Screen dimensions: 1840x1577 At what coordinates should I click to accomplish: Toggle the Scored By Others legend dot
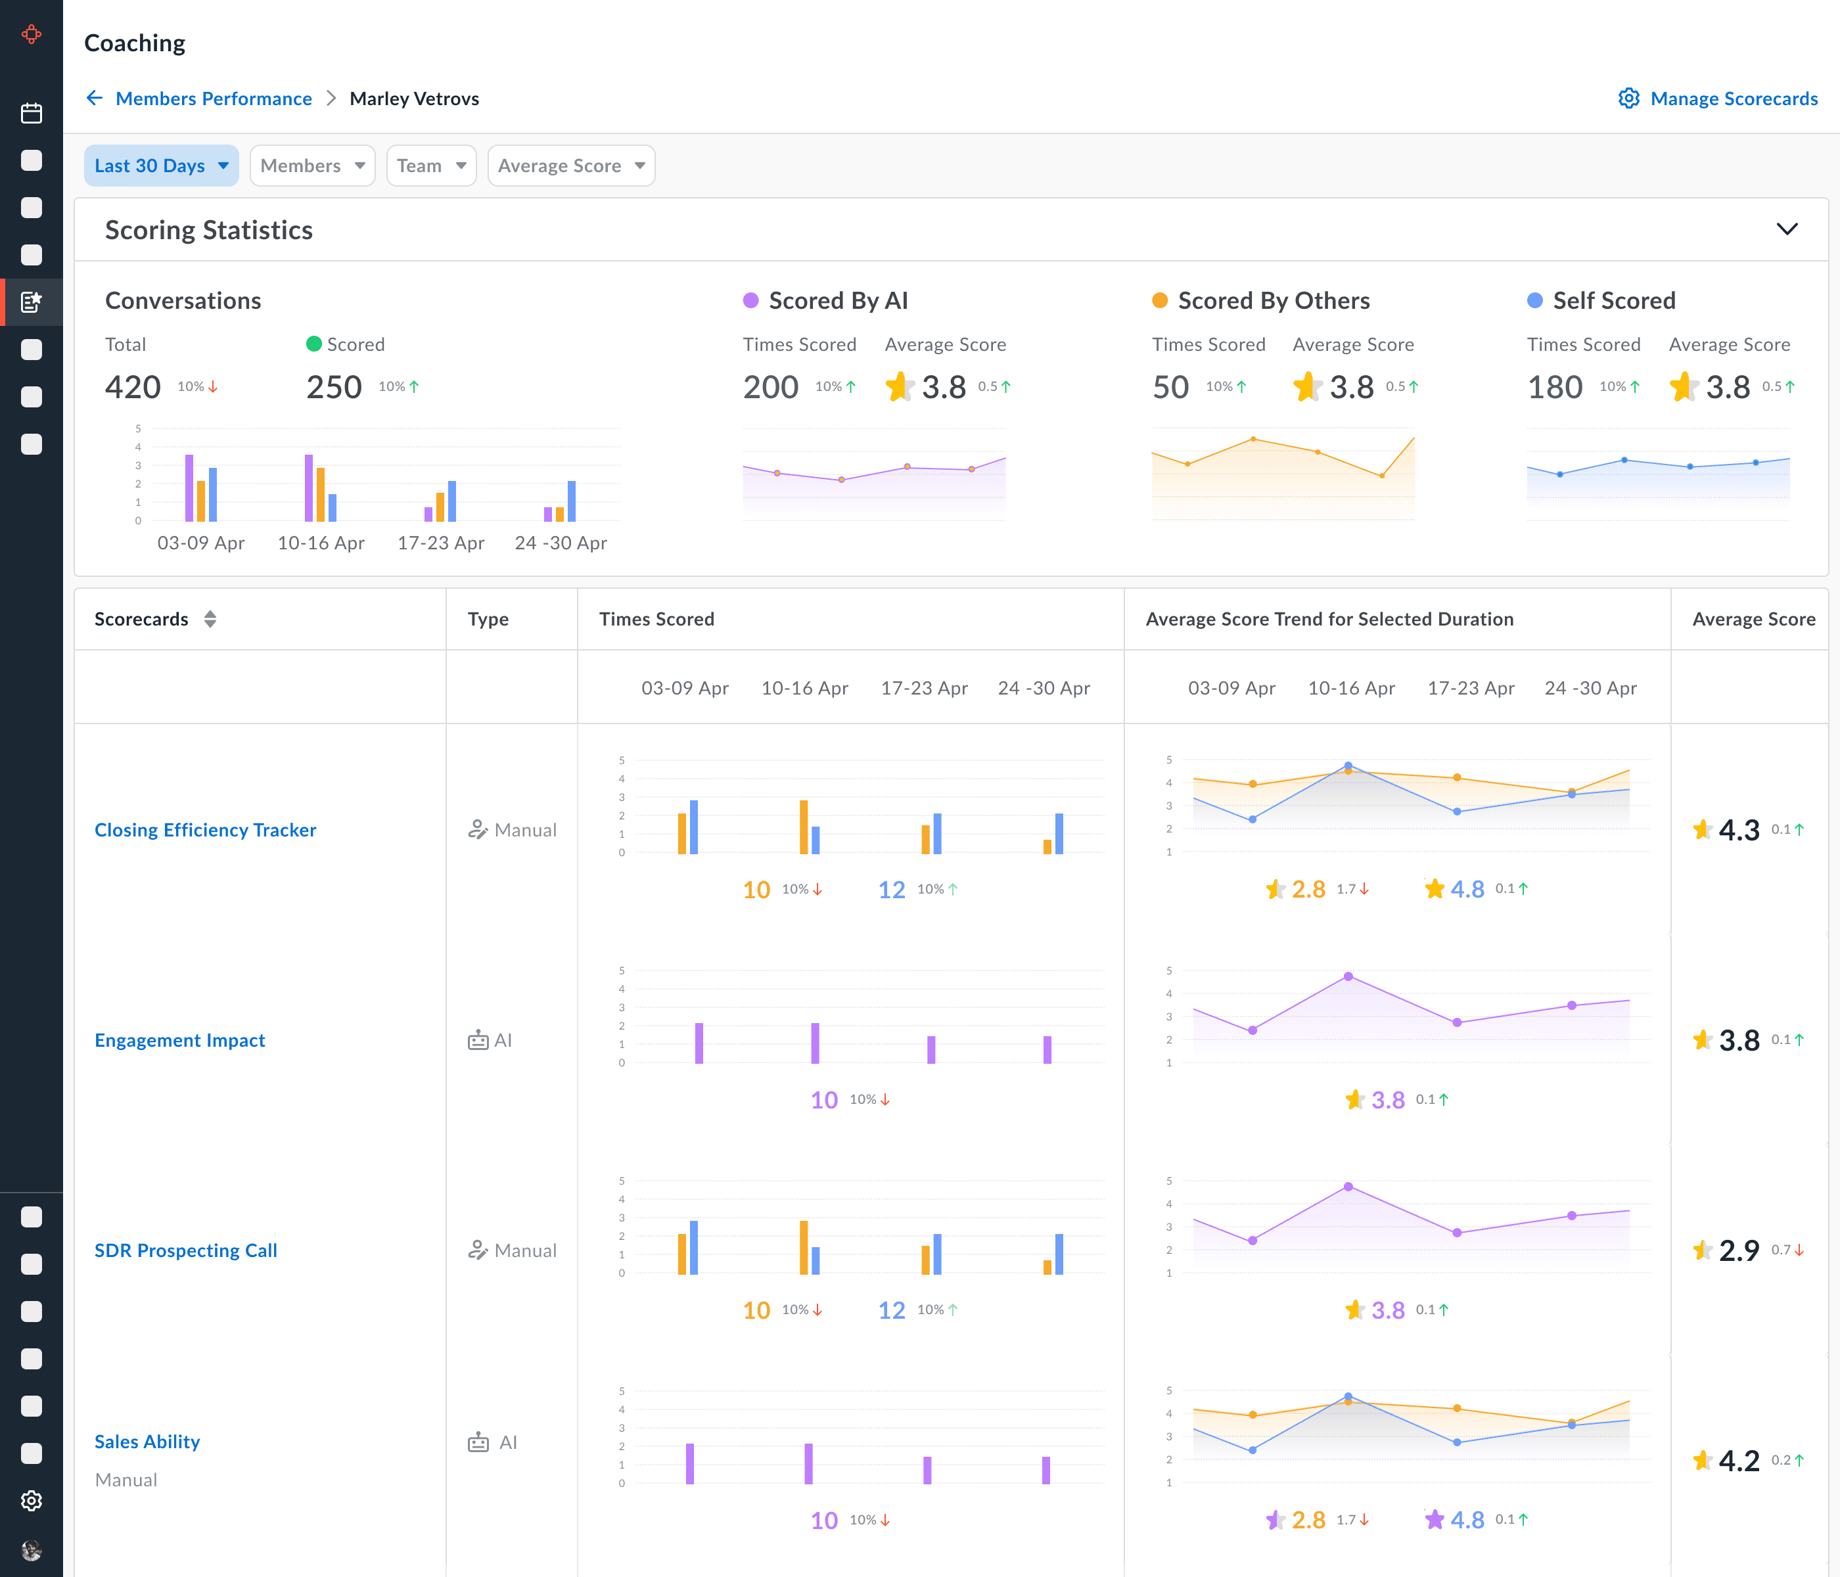pos(1160,300)
